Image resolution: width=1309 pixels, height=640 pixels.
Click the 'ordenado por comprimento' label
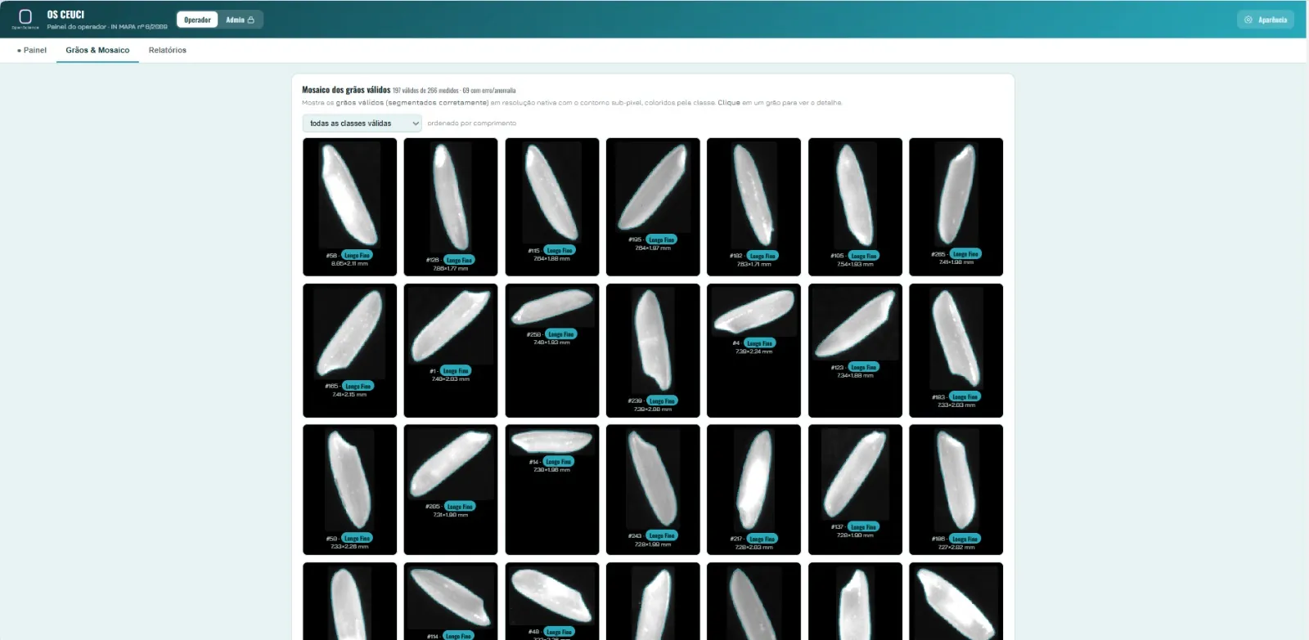click(471, 123)
